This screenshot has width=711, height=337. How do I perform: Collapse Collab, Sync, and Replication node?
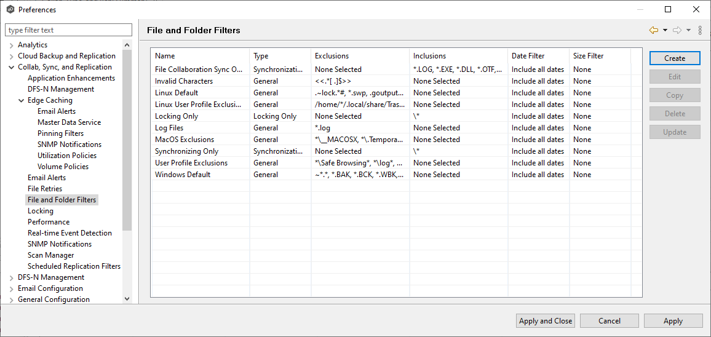click(11, 67)
